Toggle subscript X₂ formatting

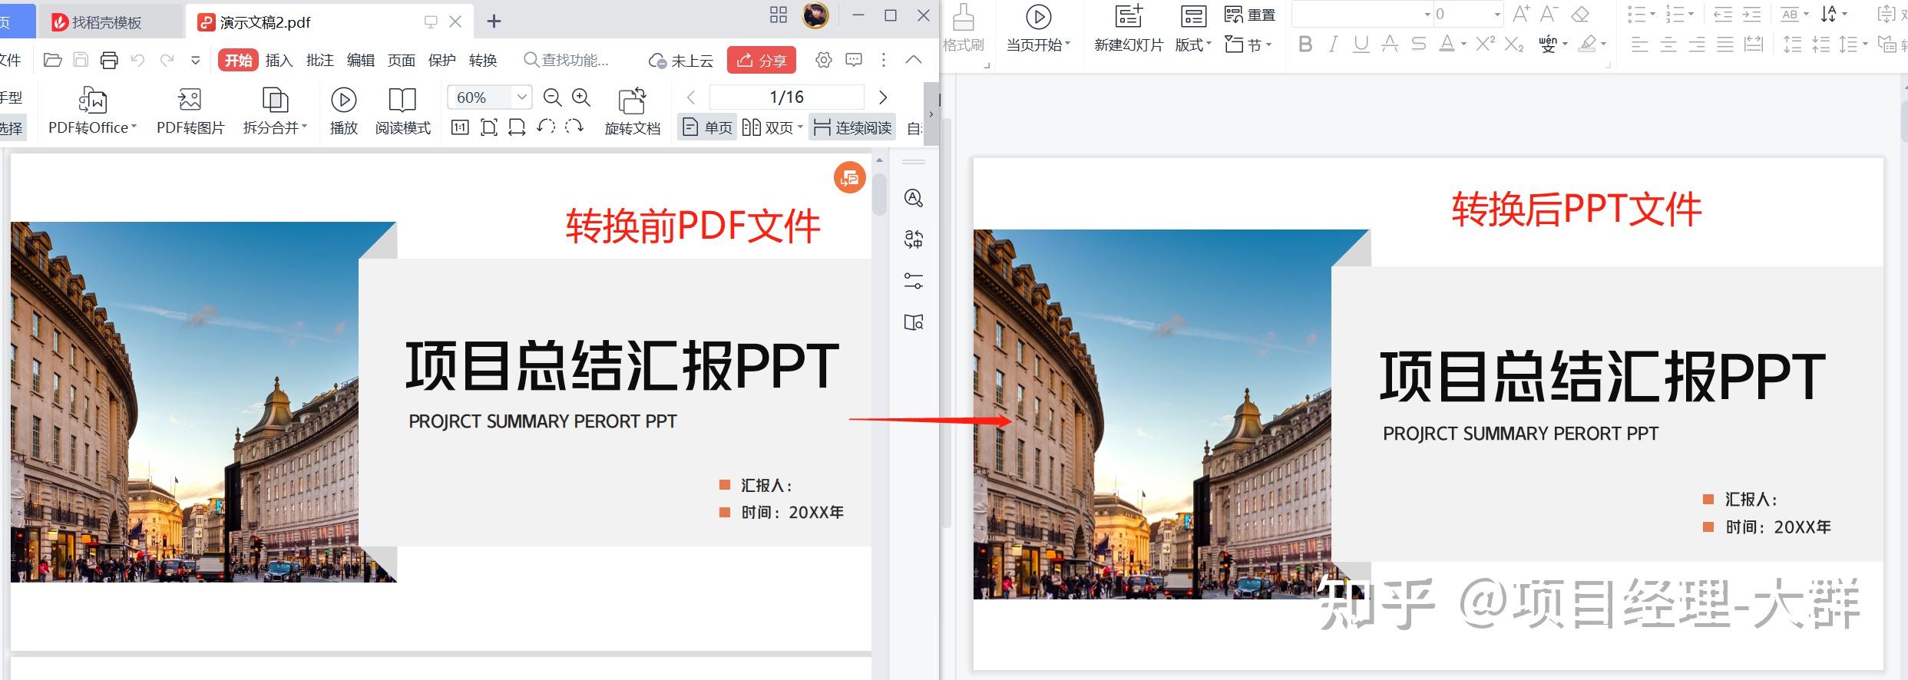click(1513, 45)
